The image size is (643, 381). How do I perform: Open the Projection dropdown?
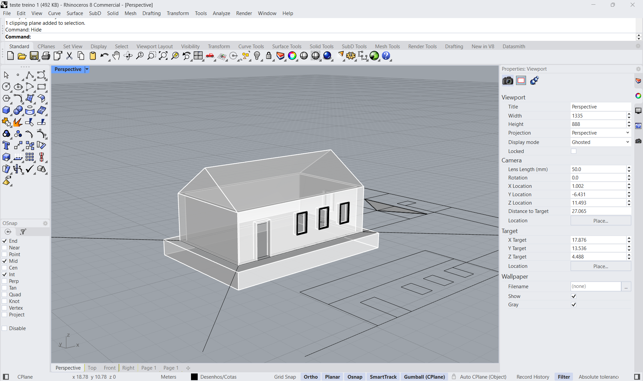600,133
